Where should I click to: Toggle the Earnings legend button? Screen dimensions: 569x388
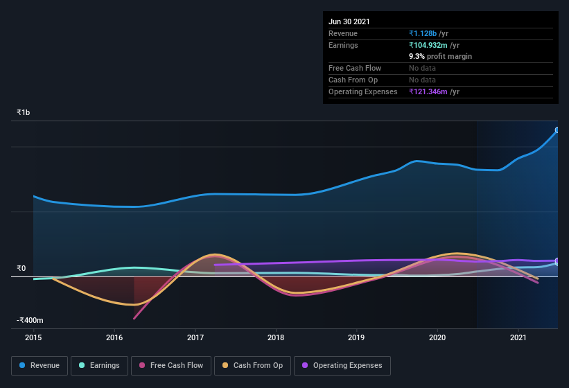[x=99, y=366]
